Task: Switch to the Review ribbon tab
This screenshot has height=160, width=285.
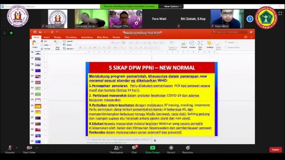Action: tap(116, 37)
